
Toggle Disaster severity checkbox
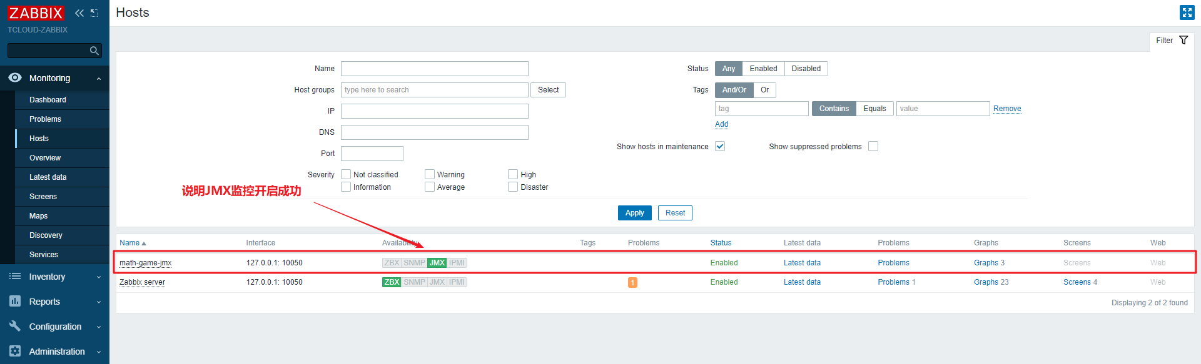pyautogui.click(x=513, y=187)
